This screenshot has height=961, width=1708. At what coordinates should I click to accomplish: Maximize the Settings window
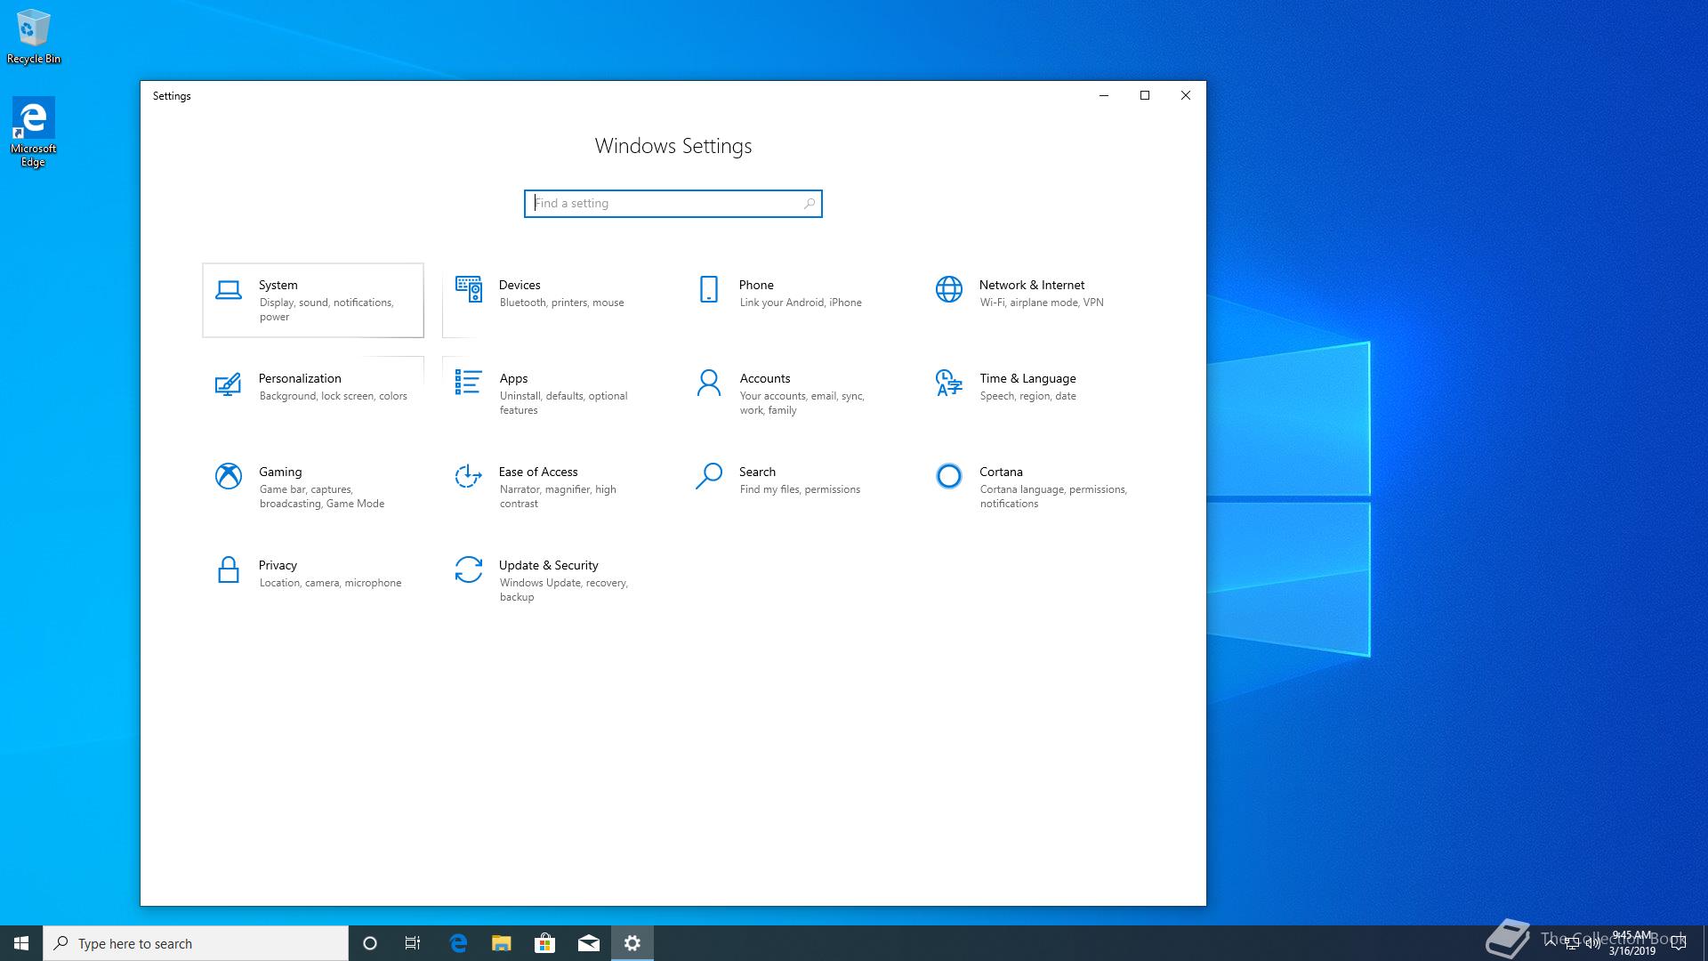click(x=1145, y=95)
